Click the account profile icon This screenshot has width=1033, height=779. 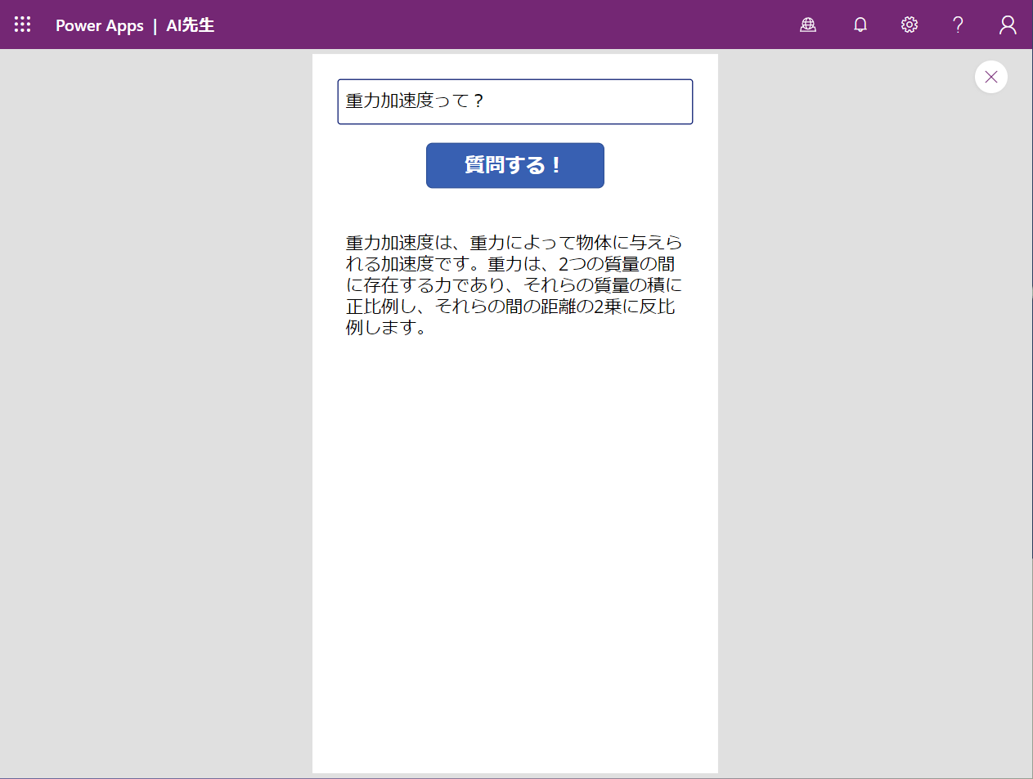coord(1007,25)
